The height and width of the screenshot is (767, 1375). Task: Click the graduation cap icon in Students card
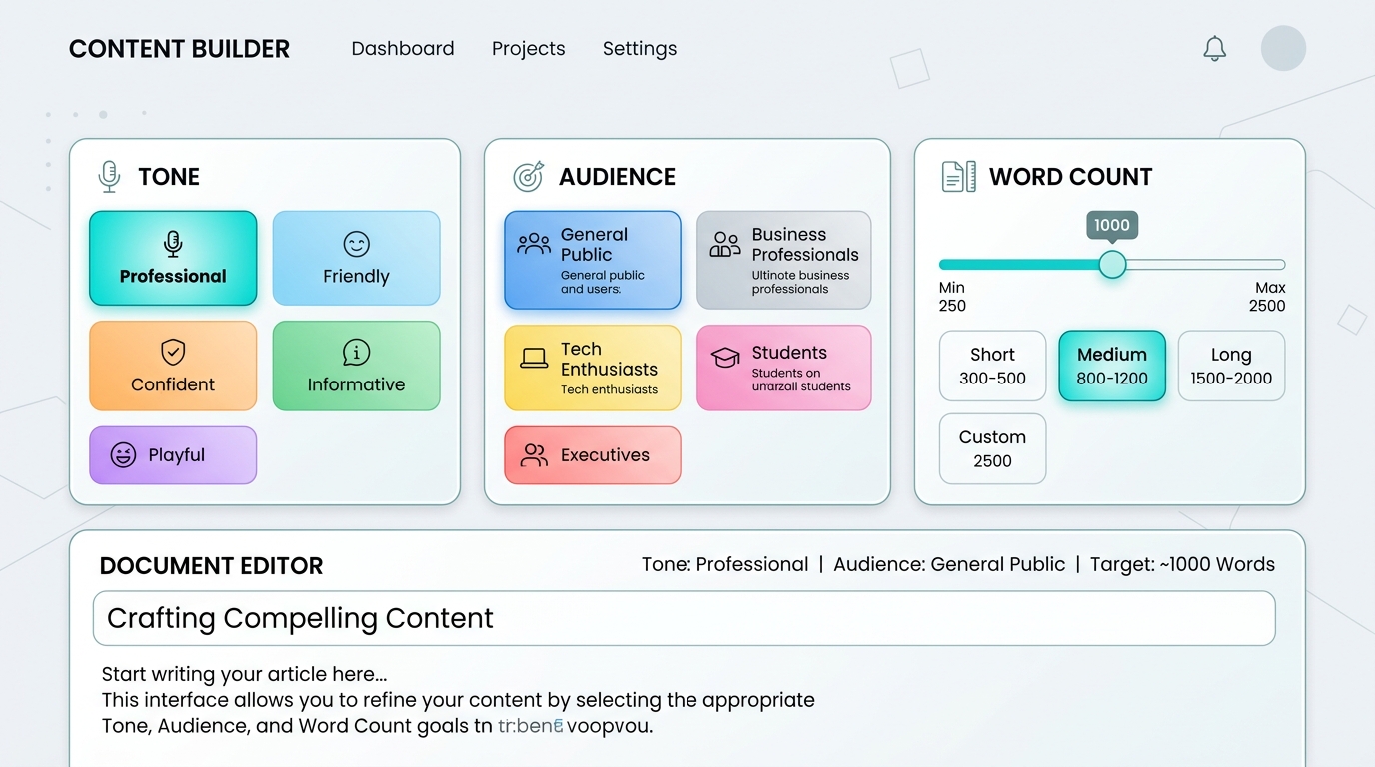[x=725, y=357]
